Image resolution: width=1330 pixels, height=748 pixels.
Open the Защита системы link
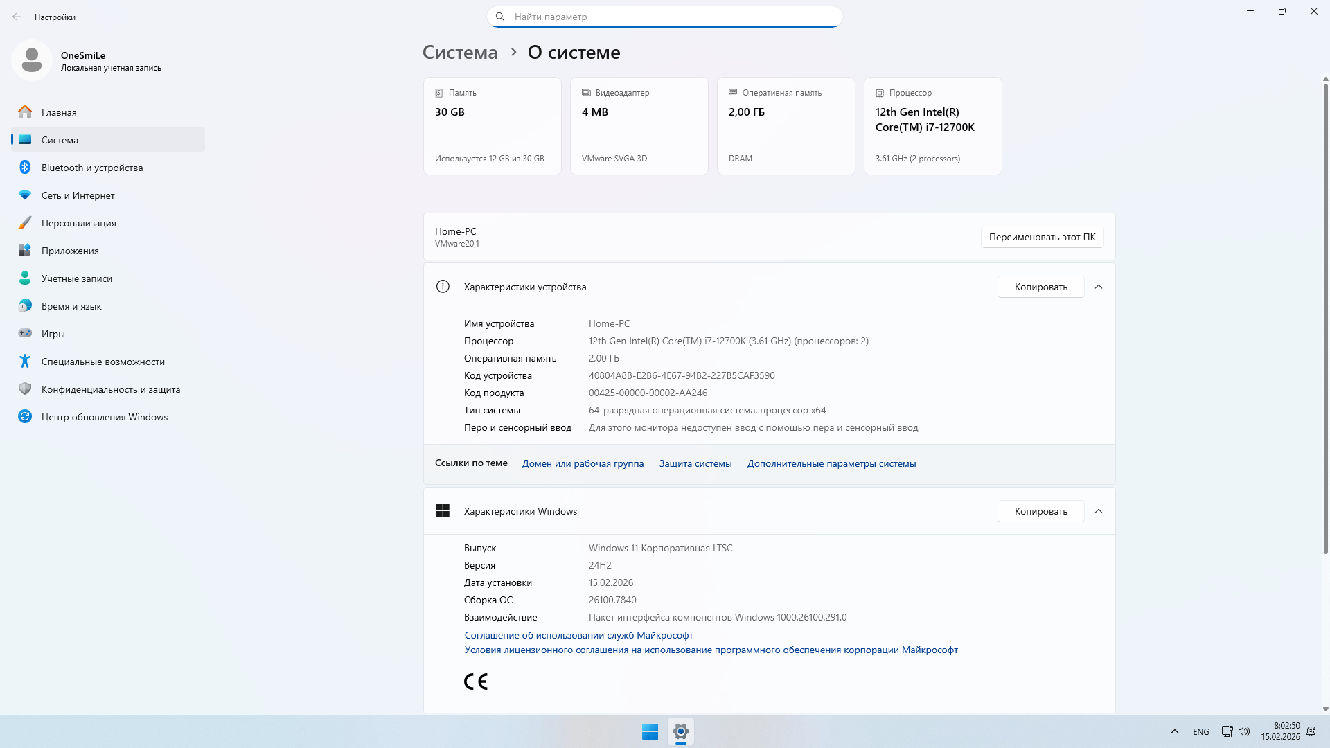click(695, 463)
